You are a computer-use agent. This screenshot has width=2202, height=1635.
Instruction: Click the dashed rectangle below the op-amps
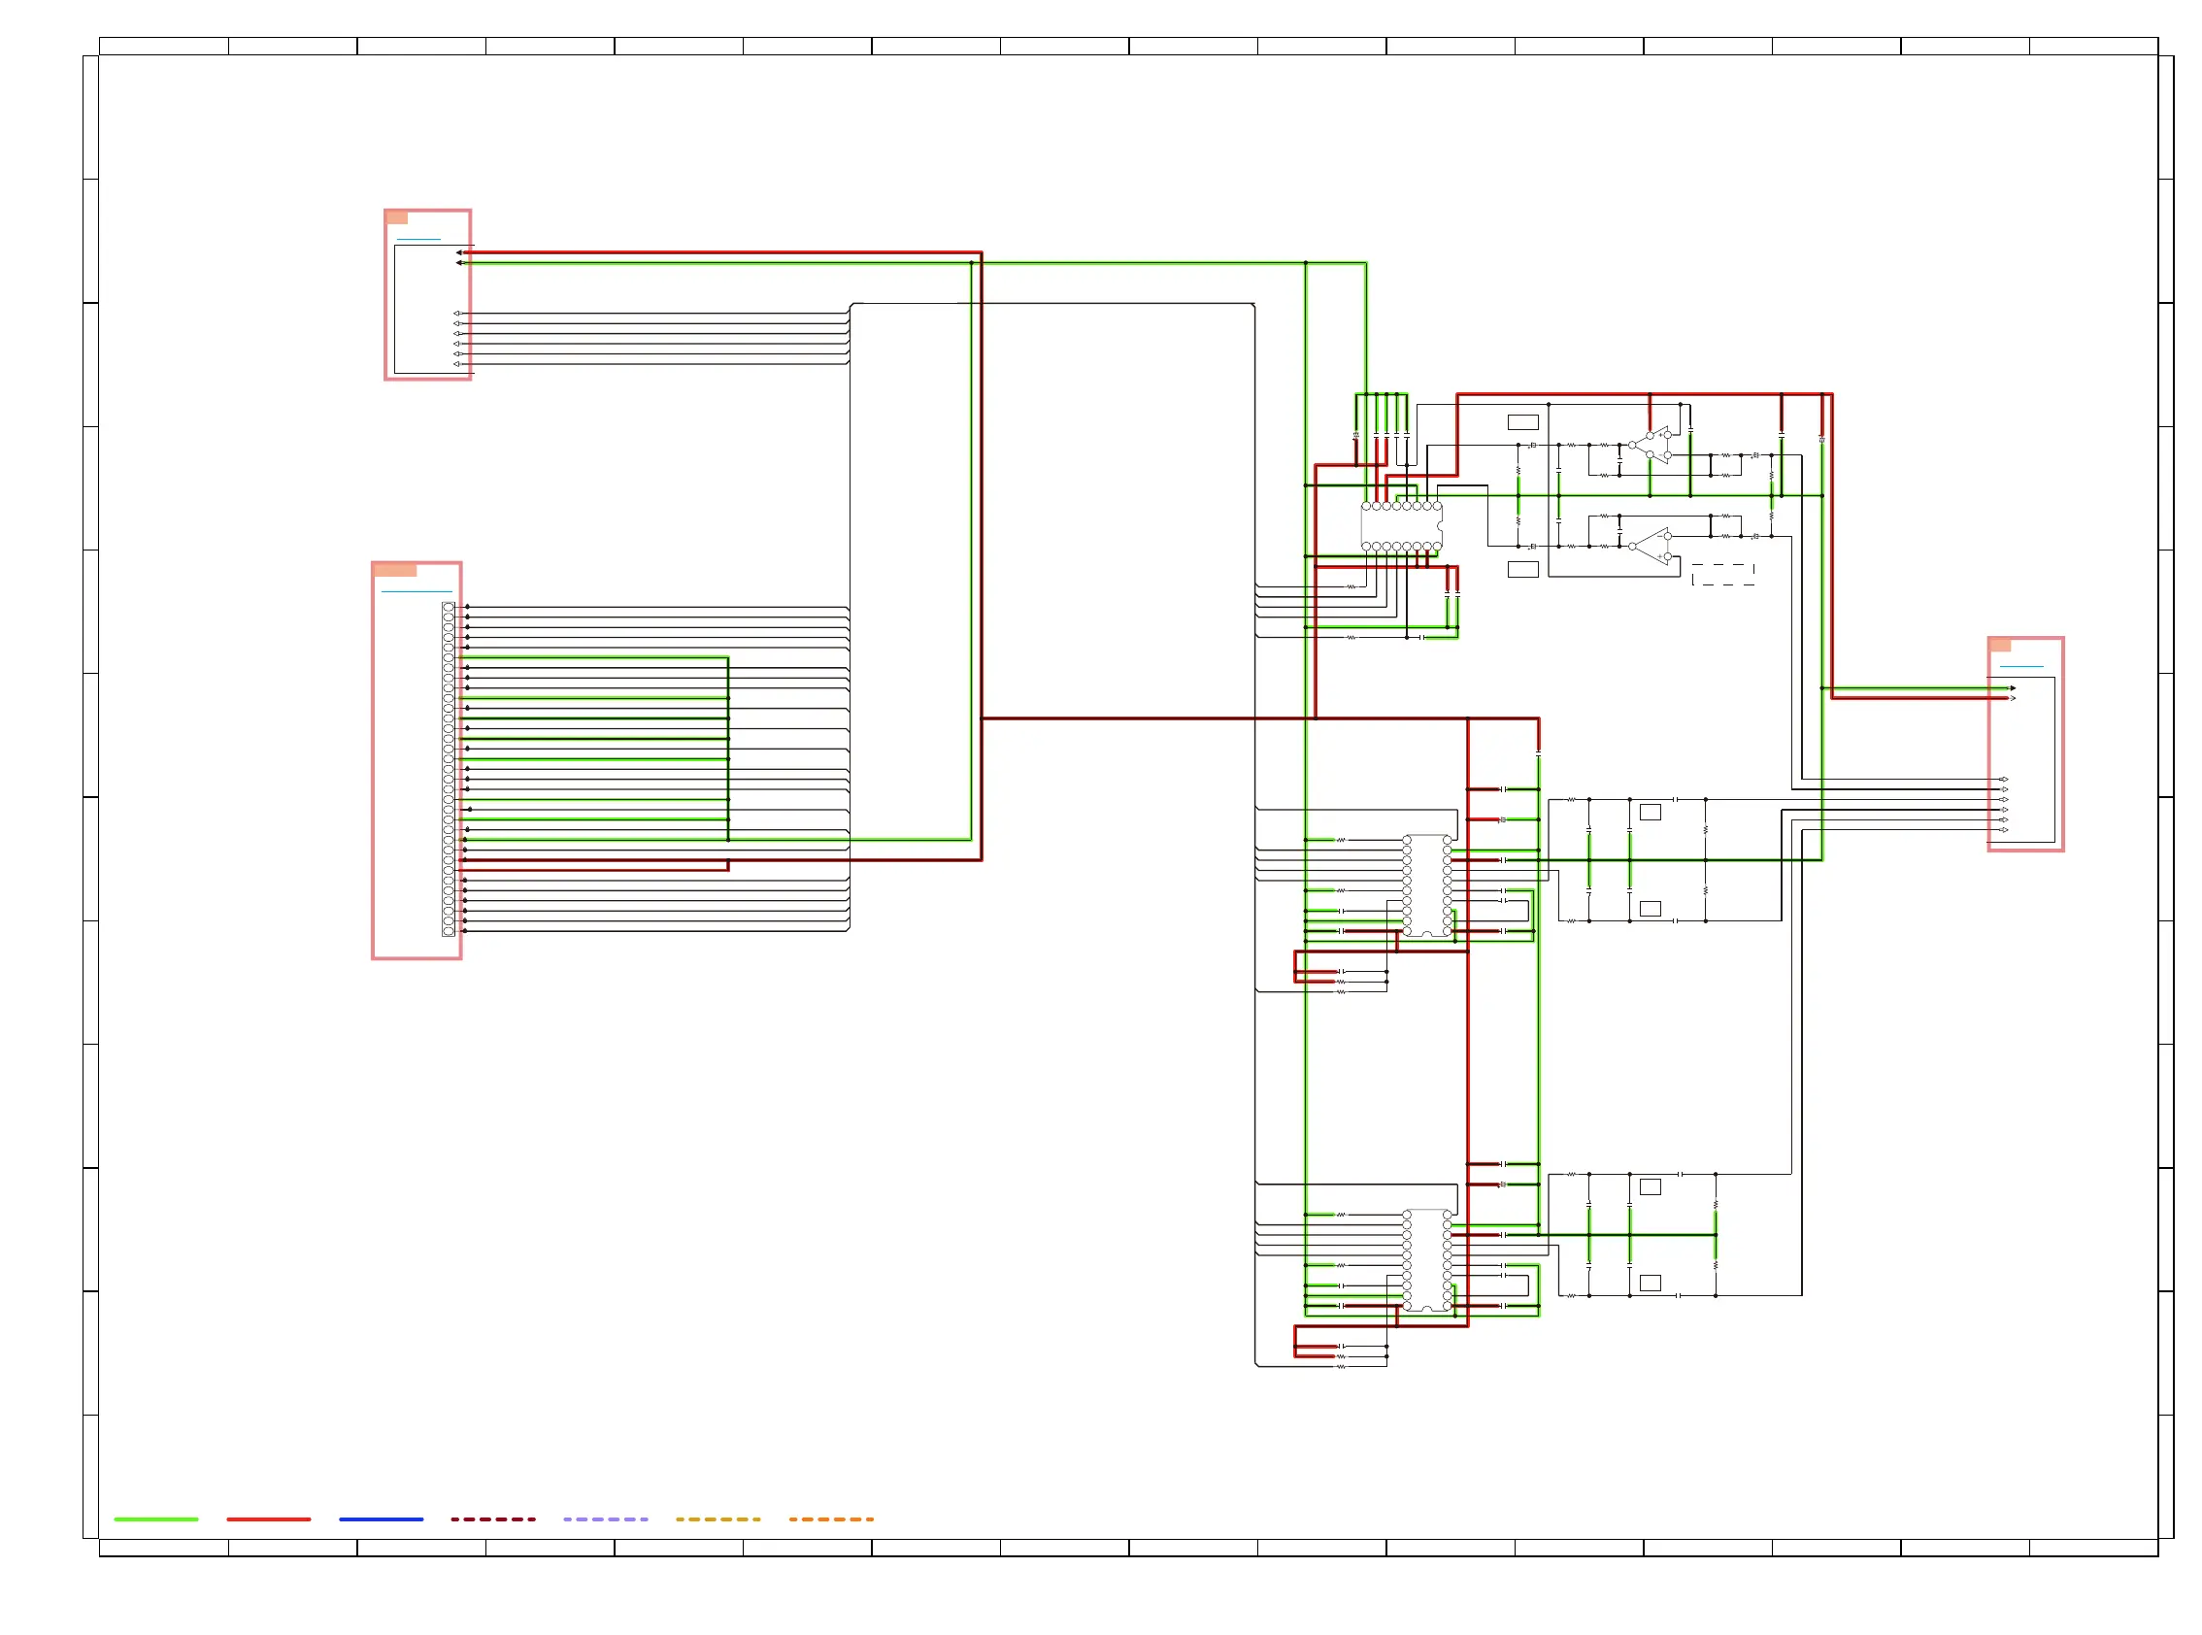(x=1722, y=575)
